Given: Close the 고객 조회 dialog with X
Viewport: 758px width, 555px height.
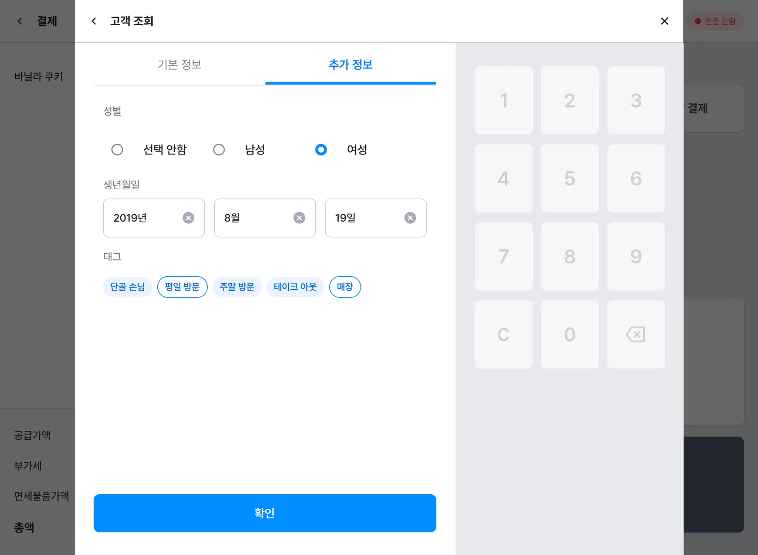Looking at the screenshot, I should coord(664,21).
